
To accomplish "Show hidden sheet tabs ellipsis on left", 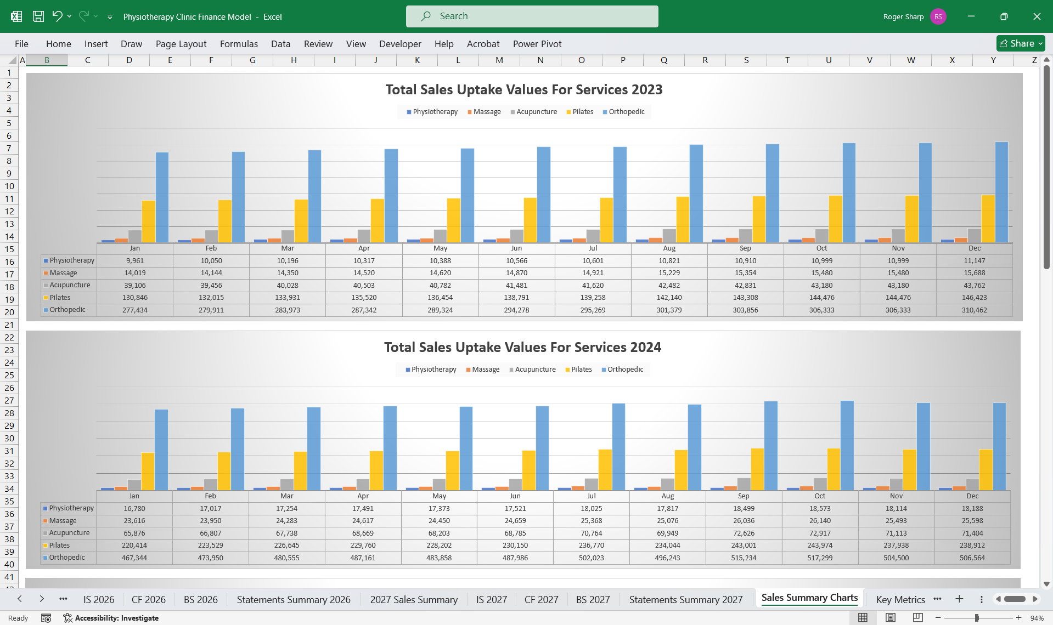I will pyautogui.click(x=63, y=599).
